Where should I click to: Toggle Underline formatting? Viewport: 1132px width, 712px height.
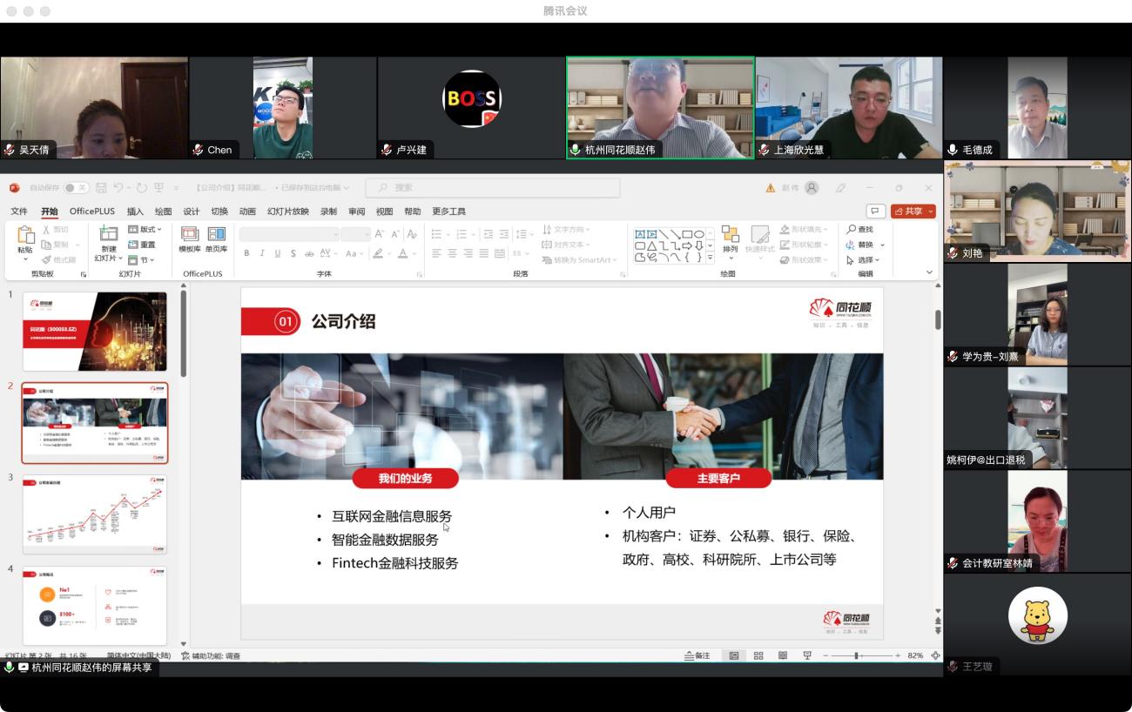point(278,253)
